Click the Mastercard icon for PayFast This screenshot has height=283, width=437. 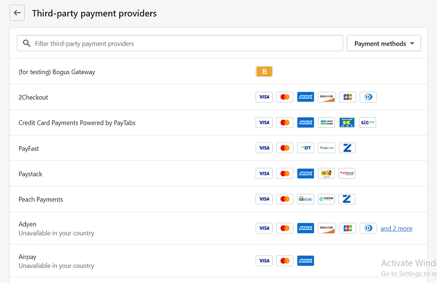[285, 148]
